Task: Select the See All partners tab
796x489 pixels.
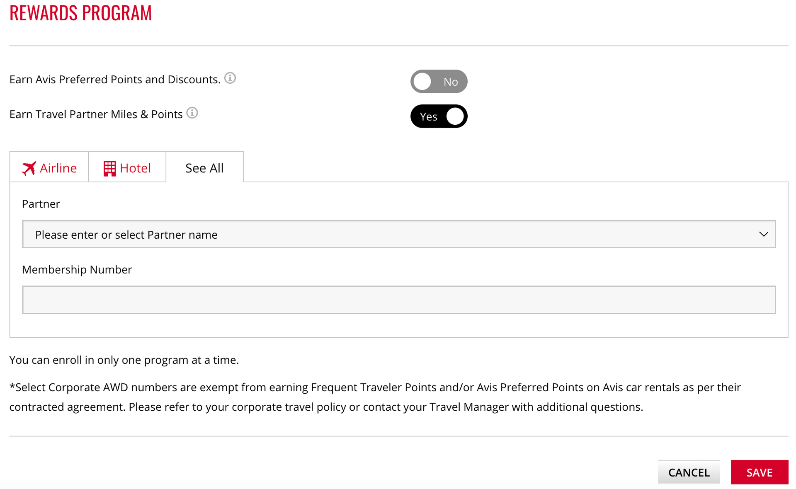Action: (204, 168)
